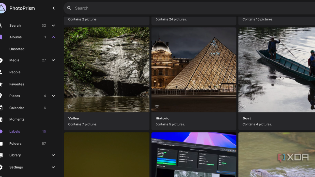Click the Library icon in the sidebar

pos(1,155)
